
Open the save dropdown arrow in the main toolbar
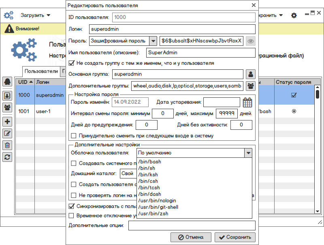coord(281,15)
